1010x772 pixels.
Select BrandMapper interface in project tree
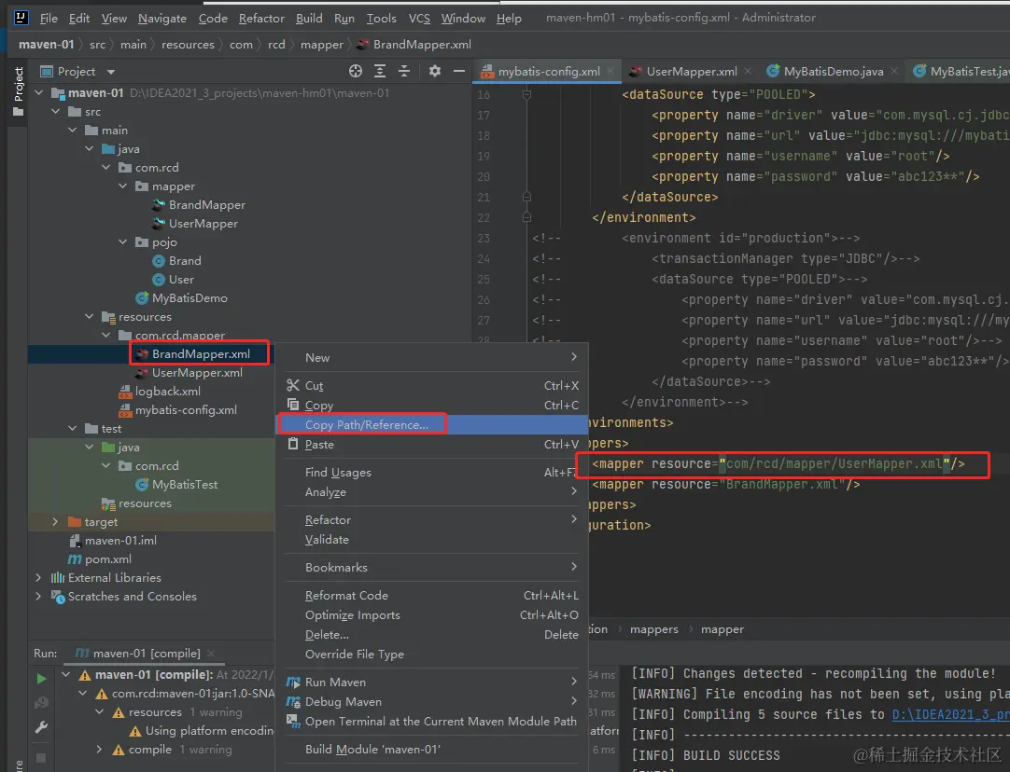coord(207,204)
